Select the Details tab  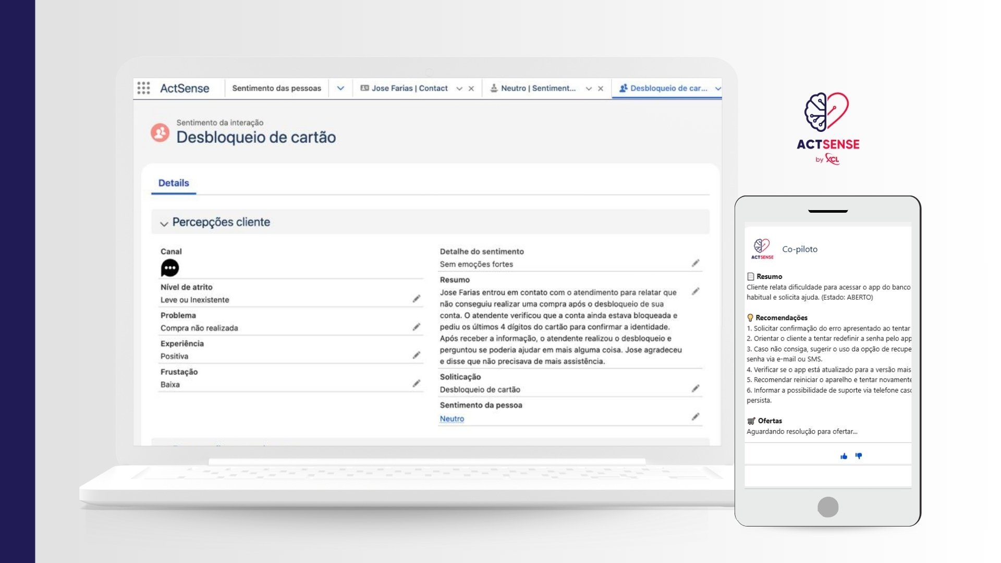(x=174, y=183)
